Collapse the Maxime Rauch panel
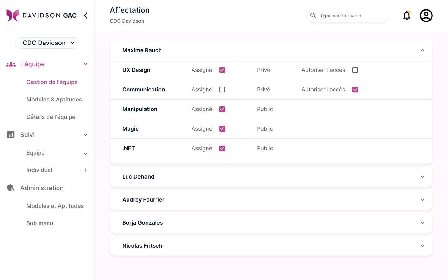448x280 pixels. click(422, 50)
